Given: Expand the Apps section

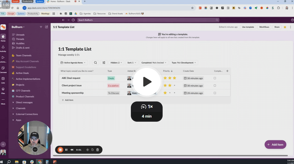Looking at the screenshot, I should [17, 120].
